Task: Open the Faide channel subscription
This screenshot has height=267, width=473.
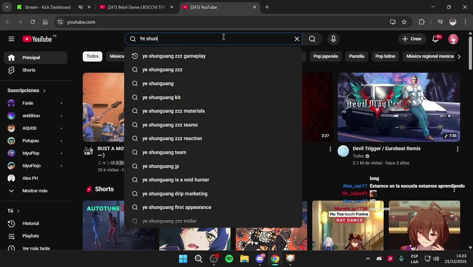Action: [x=36, y=103]
